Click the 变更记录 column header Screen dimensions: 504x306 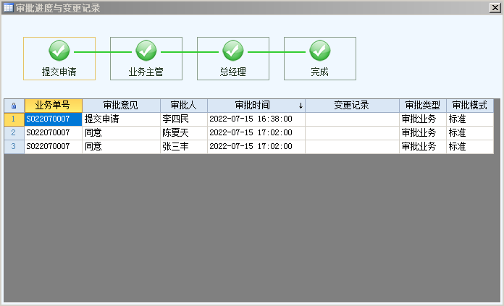tap(352, 106)
